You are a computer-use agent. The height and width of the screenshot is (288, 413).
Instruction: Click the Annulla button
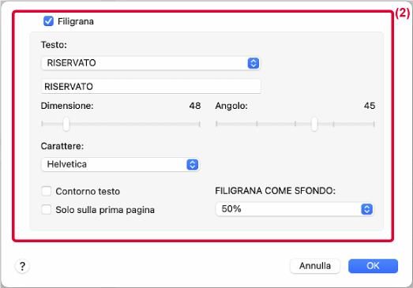[x=315, y=266]
